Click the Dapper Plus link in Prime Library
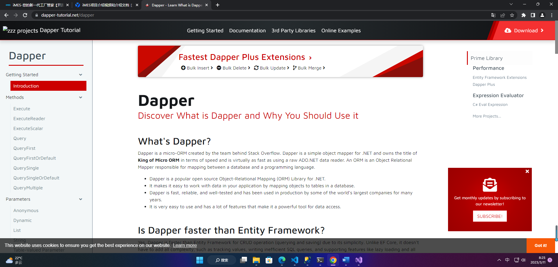The image size is (558, 267). click(x=484, y=85)
